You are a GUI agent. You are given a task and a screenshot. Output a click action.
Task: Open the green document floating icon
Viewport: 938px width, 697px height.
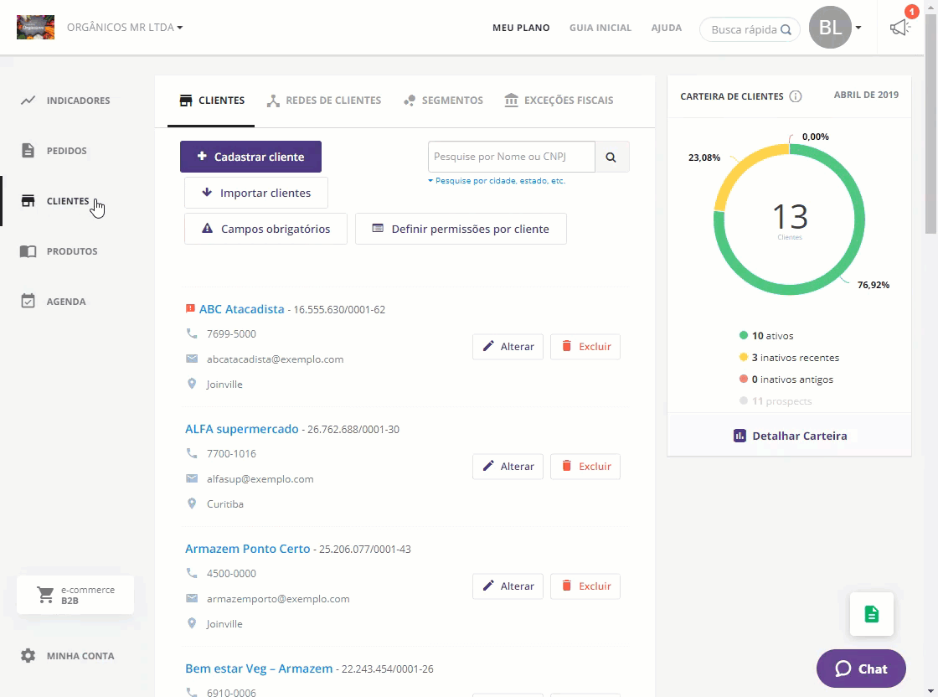click(x=871, y=614)
